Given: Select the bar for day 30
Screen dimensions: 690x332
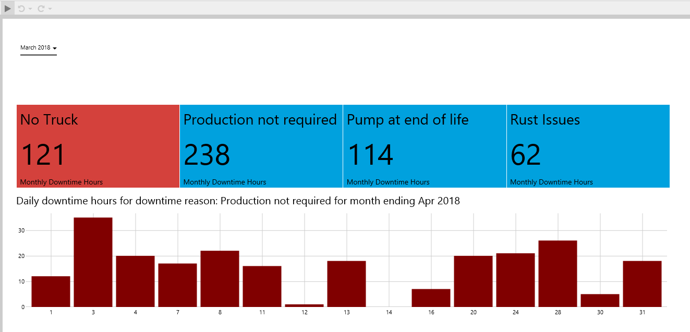Looking at the screenshot, I should point(600,300).
